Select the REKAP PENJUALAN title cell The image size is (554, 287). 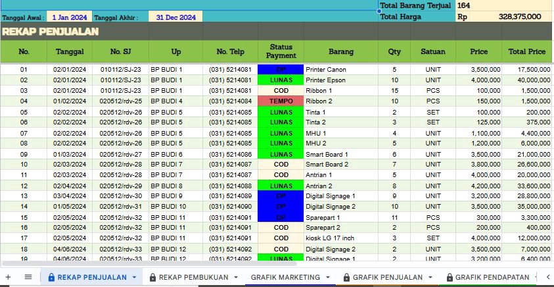tap(50, 32)
